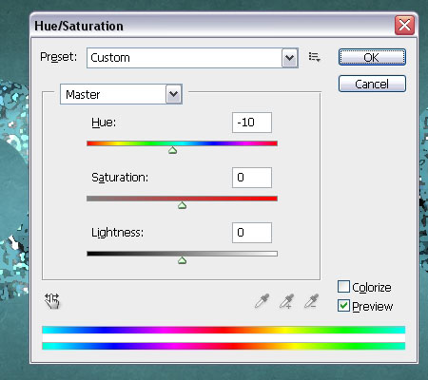Enable the Colorize checkbox

tap(343, 287)
